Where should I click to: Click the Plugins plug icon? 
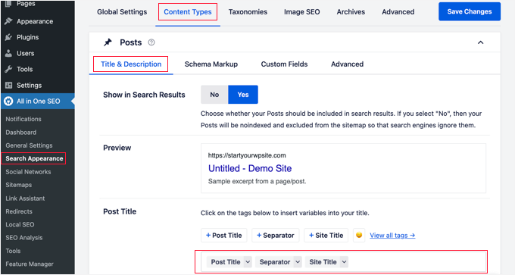8,37
